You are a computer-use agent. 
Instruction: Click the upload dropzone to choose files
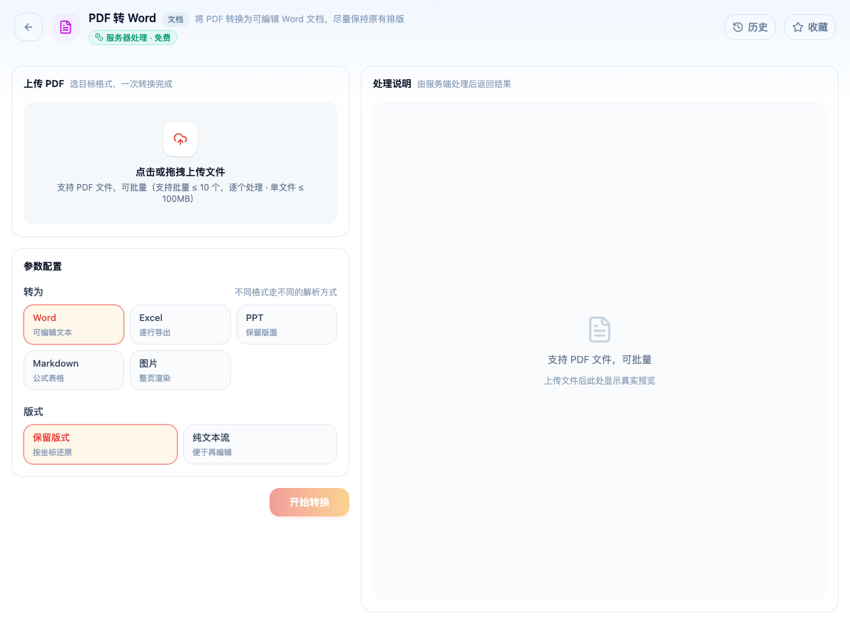[180, 163]
